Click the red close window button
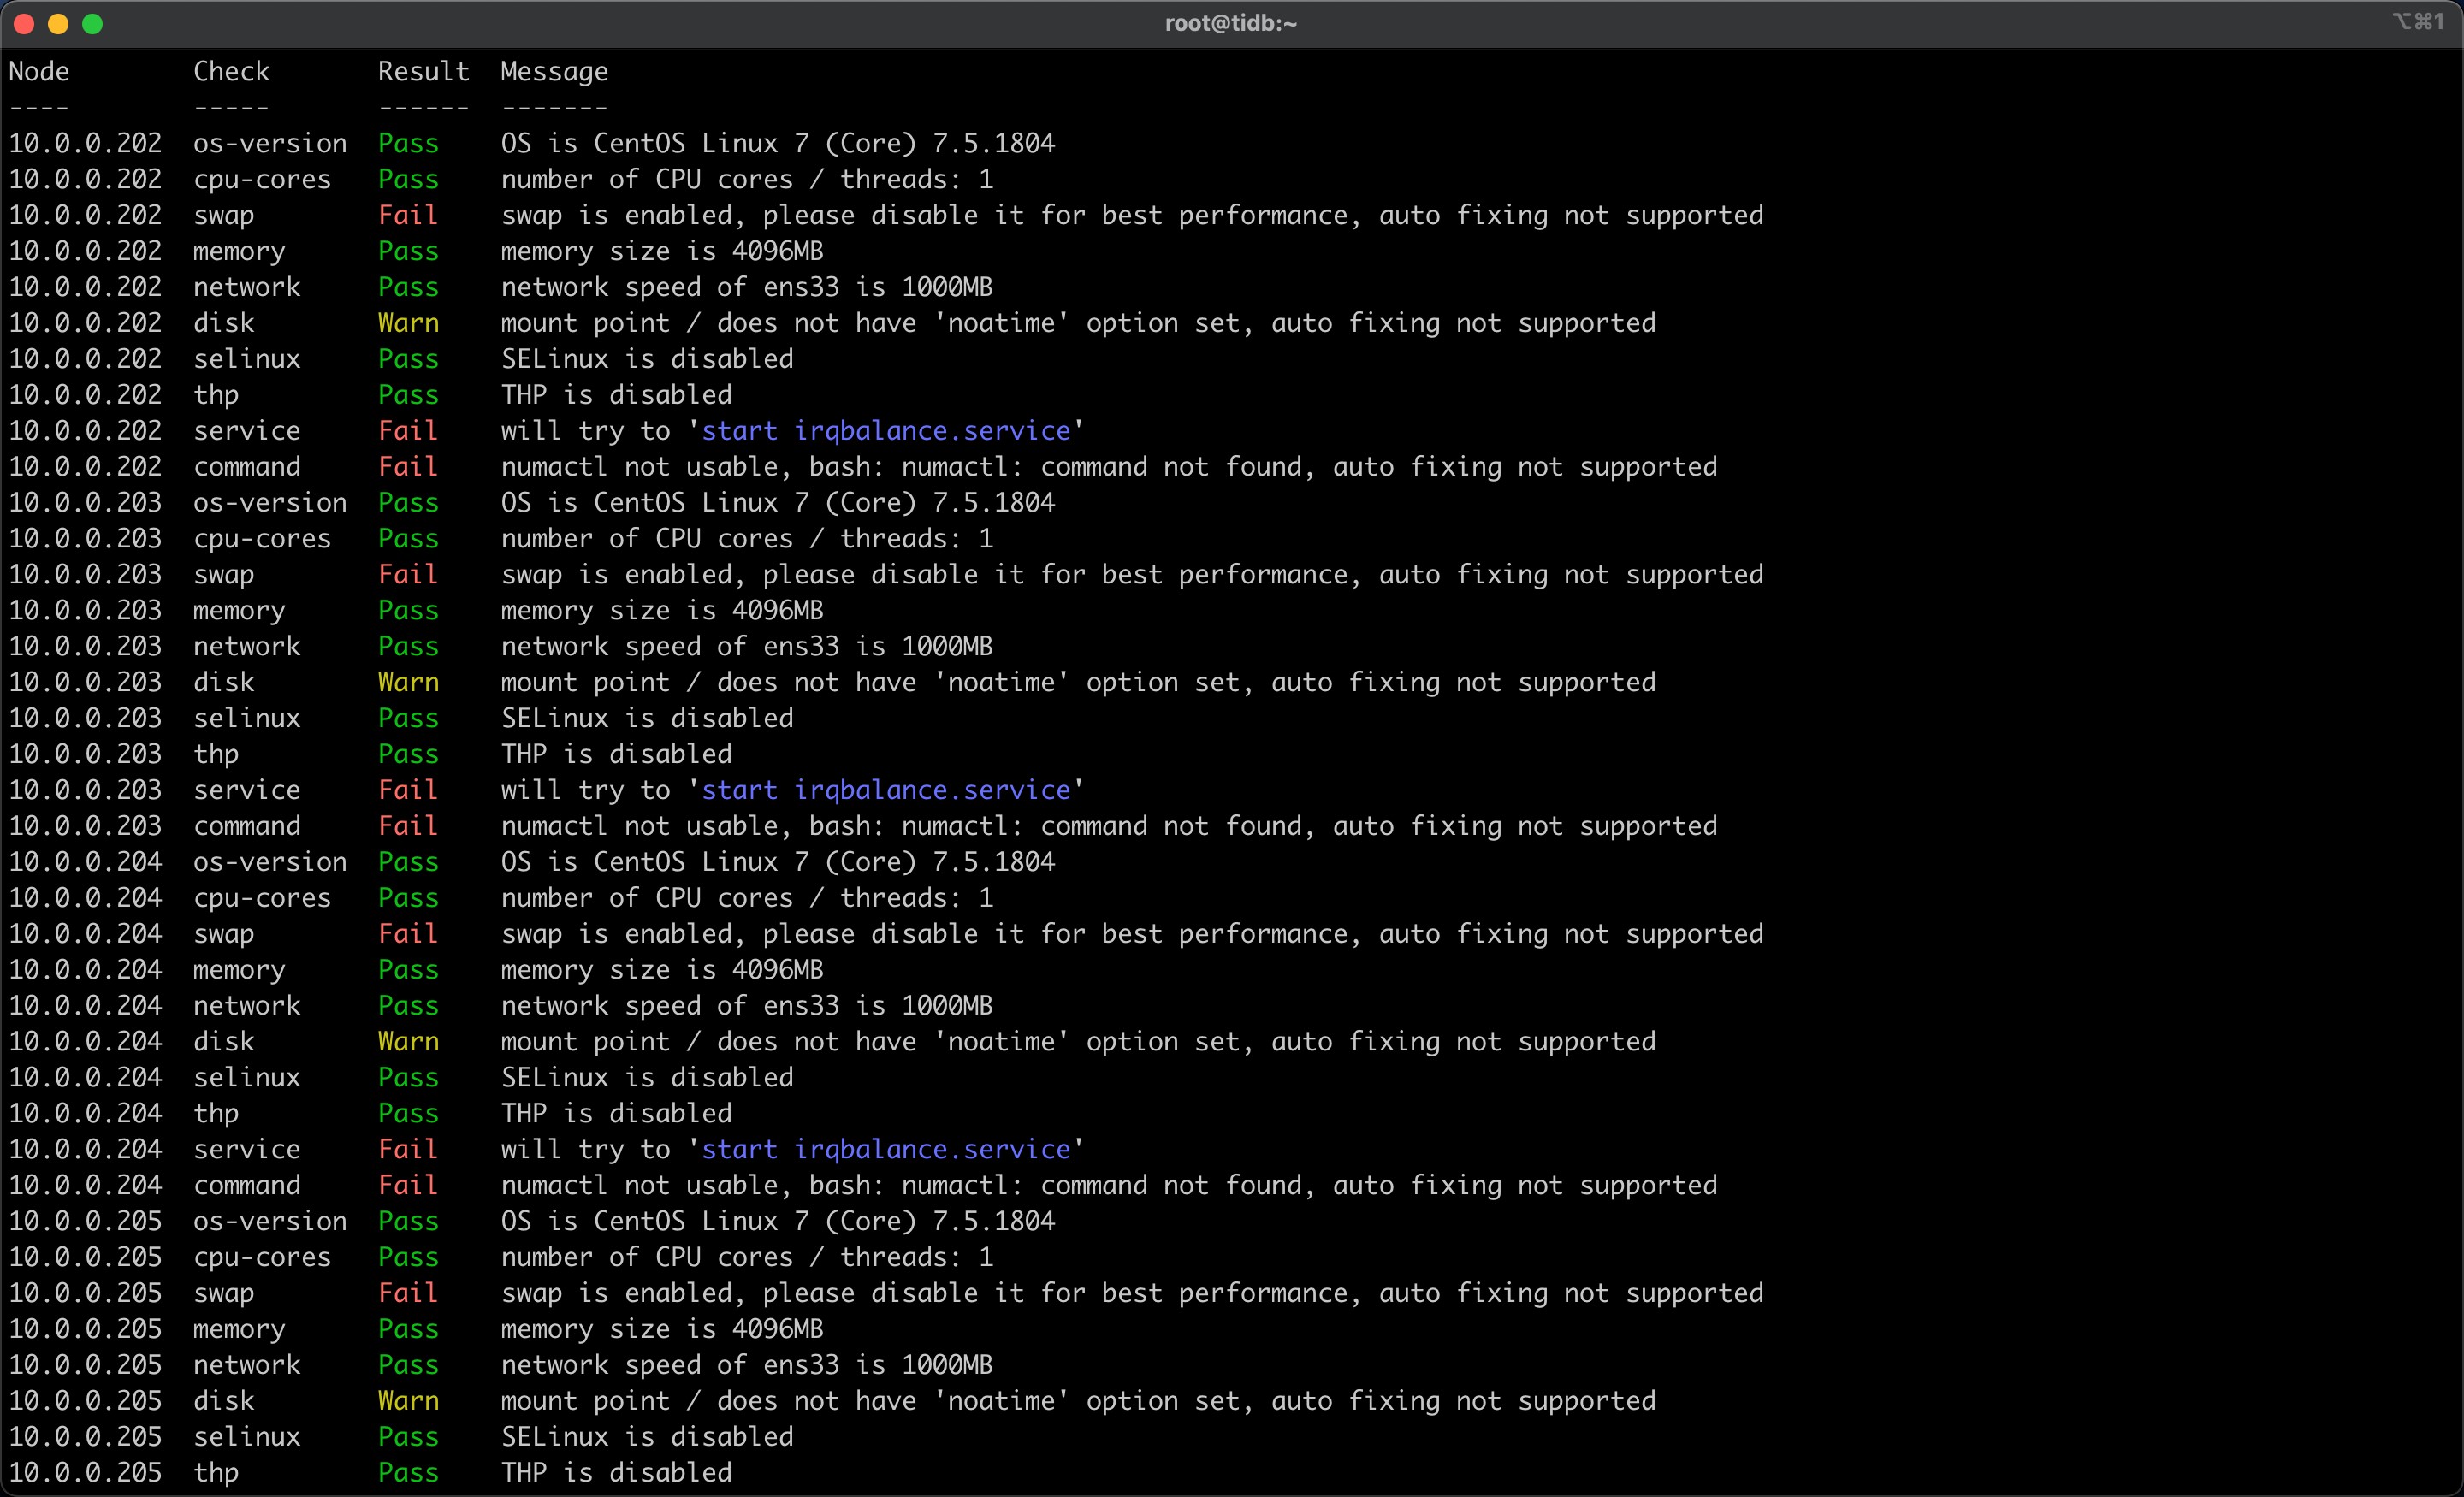Image resolution: width=2464 pixels, height=1497 pixels. [24, 24]
